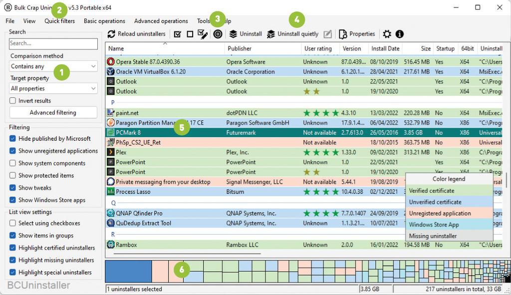Viewport: 511px width, 295px height.
Task: Click the Uninstall stack icon
Action: click(233, 34)
